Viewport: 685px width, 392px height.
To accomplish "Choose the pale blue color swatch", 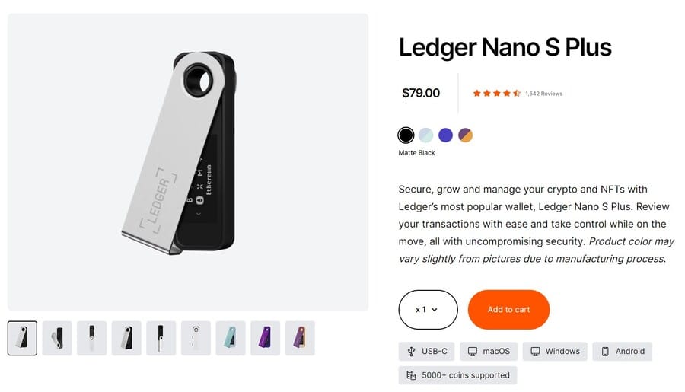I will click(x=426, y=135).
